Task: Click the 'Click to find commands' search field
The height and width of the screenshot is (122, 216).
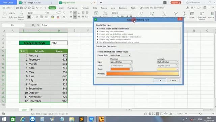Action: [152, 8]
